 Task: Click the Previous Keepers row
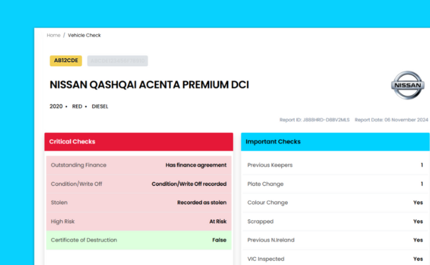[335, 165]
